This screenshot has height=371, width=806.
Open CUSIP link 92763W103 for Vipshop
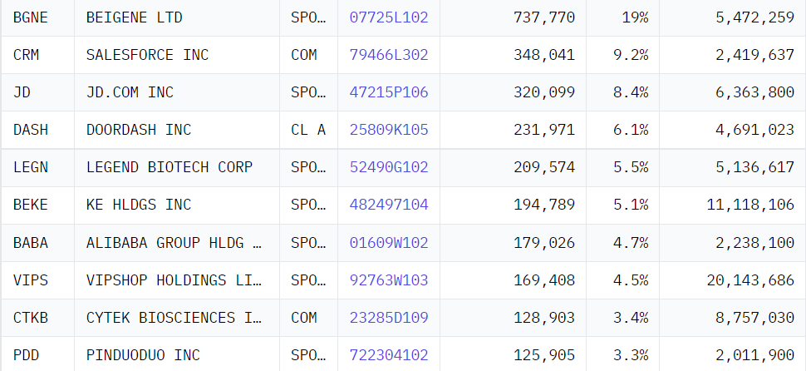point(389,280)
